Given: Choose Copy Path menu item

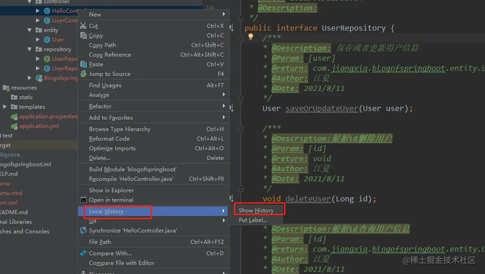Looking at the screenshot, I should [153, 45].
